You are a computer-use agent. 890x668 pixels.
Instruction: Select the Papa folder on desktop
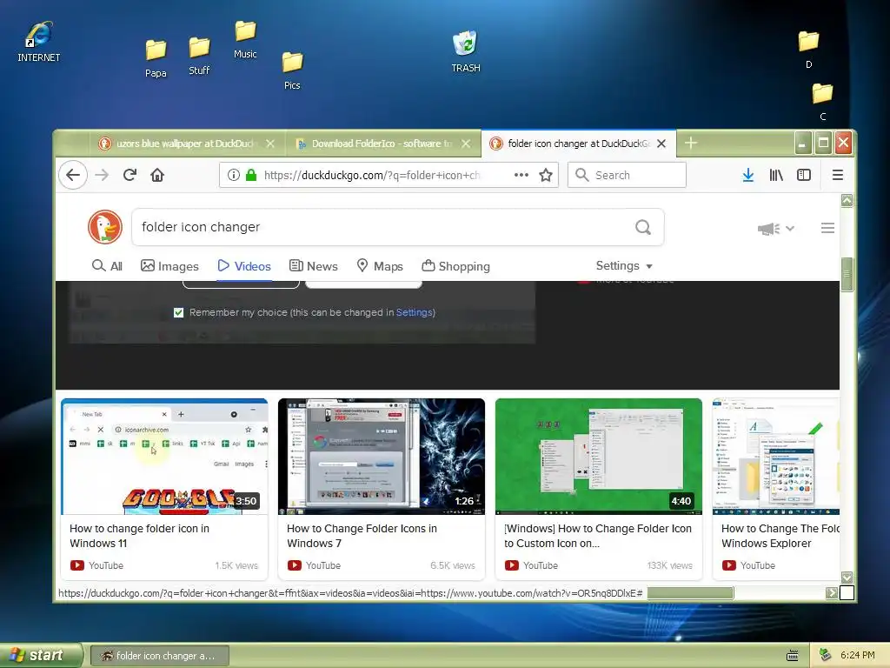tap(156, 58)
